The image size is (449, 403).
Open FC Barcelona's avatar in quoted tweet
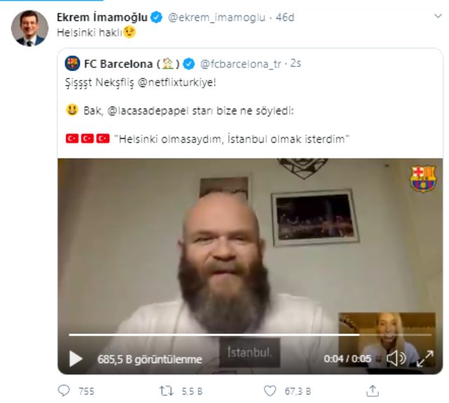(72, 64)
